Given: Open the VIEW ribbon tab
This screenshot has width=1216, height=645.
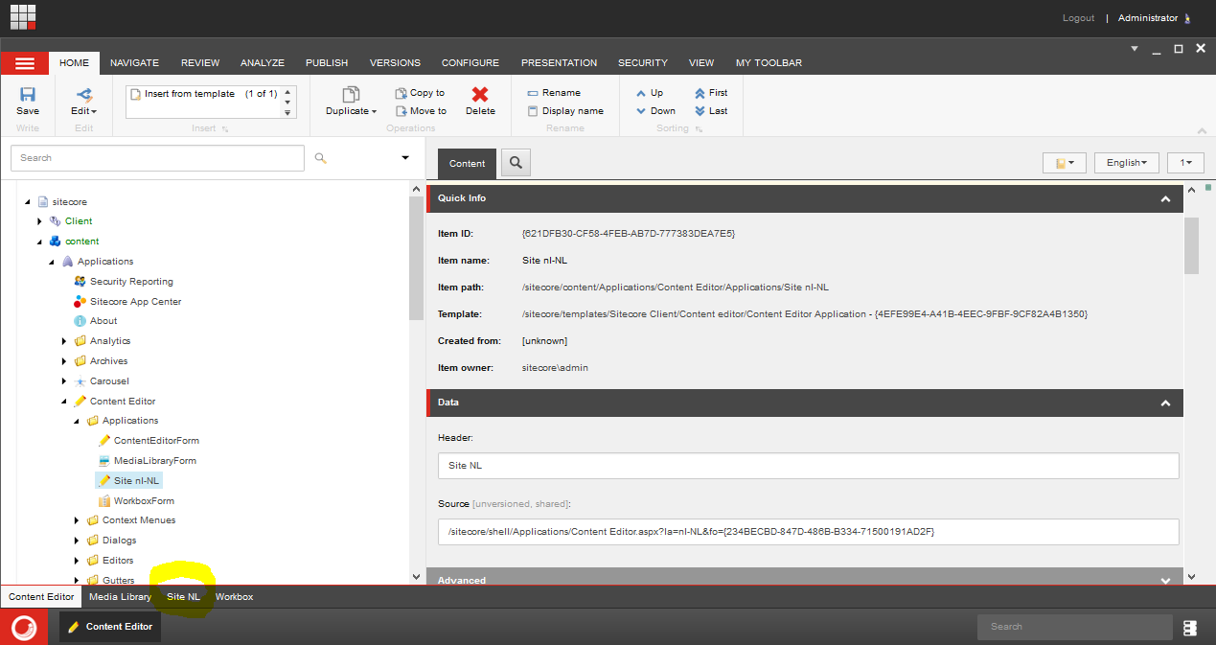Looking at the screenshot, I should [x=701, y=63].
